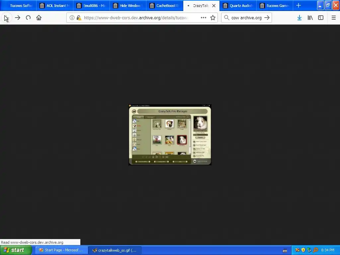
Task: Switch to the Tucows Games tab
Action: tap(275, 6)
